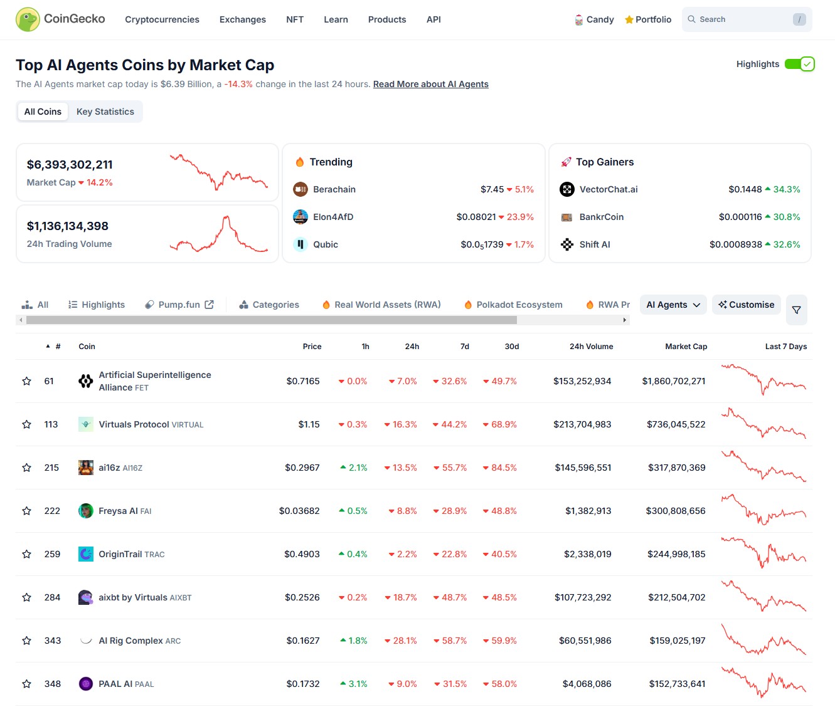The height and width of the screenshot is (707, 835).
Task: Click the CoinGecko logo icon
Action: (x=28, y=19)
